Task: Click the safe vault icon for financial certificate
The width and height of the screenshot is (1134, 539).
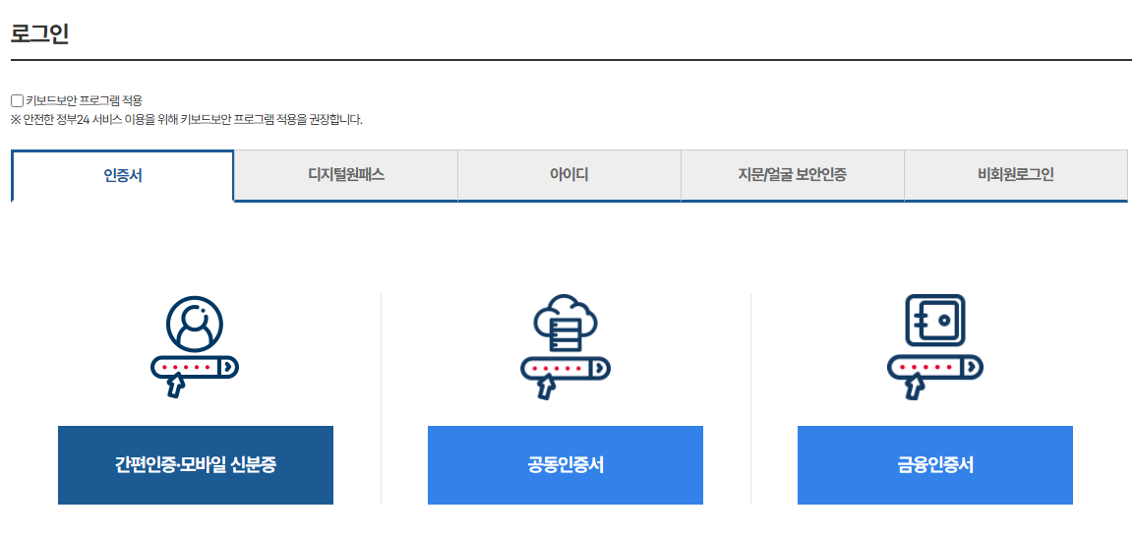Action: click(934, 322)
